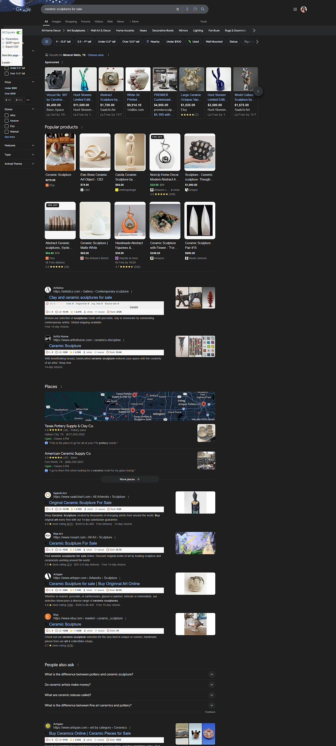
Task: Check the Over 13.5" tall checkbox
Action: pos(7,74)
